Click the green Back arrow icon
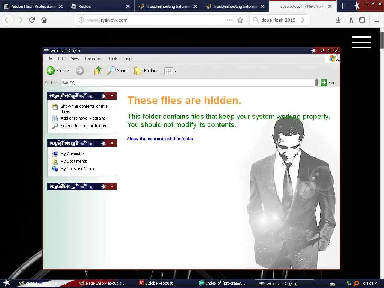384x288 pixels. pyautogui.click(x=51, y=70)
